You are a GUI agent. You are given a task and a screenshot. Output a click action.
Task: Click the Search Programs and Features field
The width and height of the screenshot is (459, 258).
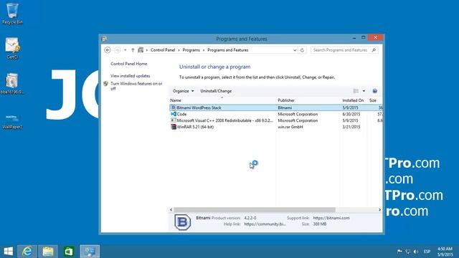pos(340,50)
